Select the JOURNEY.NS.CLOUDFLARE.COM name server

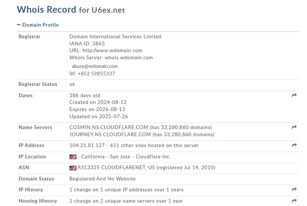[x=110, y=134]
